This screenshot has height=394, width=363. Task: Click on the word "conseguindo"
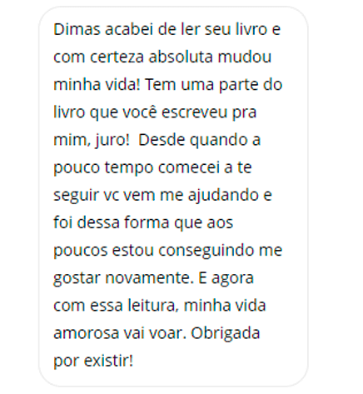(206, 251)
